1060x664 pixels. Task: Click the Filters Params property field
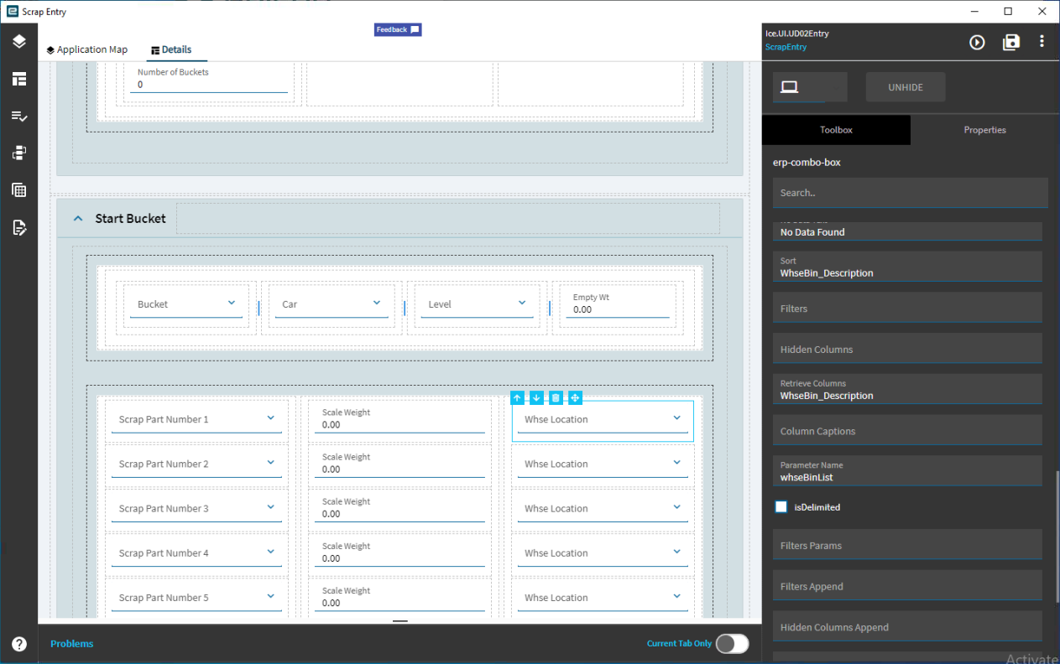tap(907, 544)
